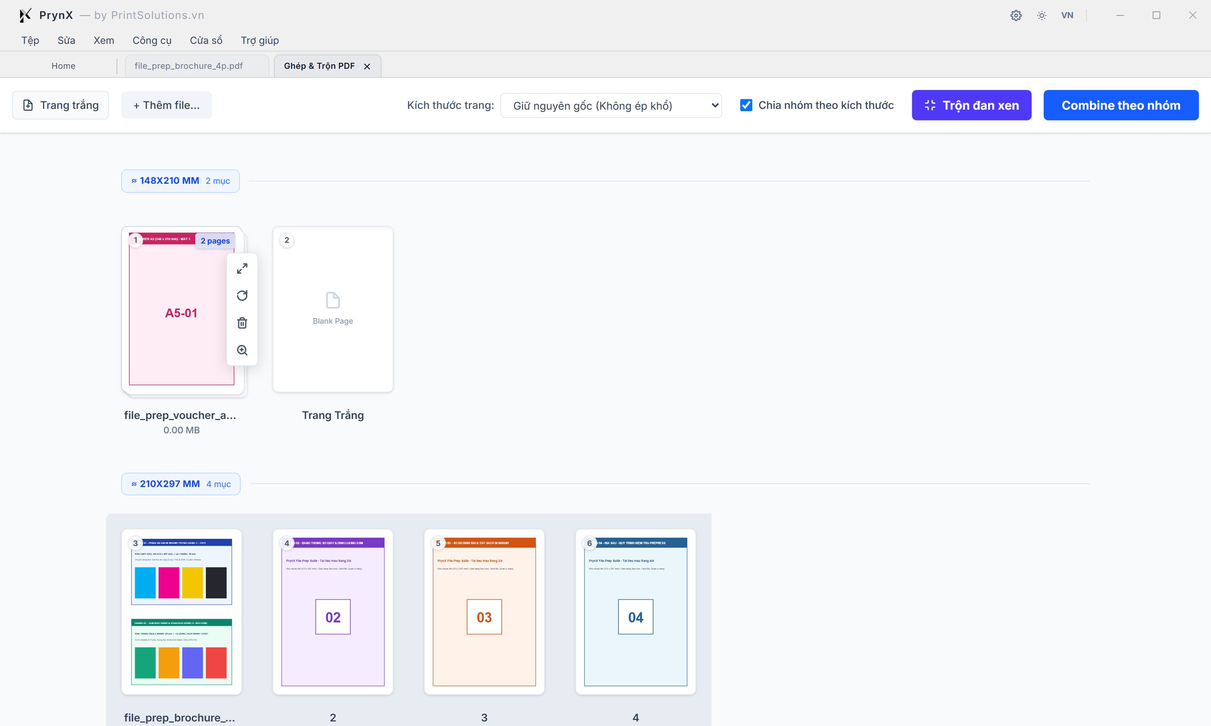1211x726 pixels.
Task: Rotate the A5-01 voucher thumbnail
Action: (x=242, y=295)
